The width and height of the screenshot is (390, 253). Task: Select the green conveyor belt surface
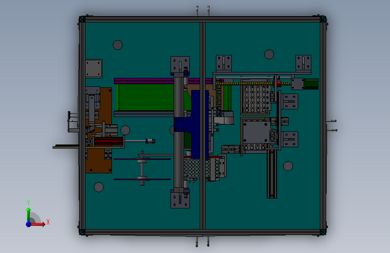tap(145, 97)
